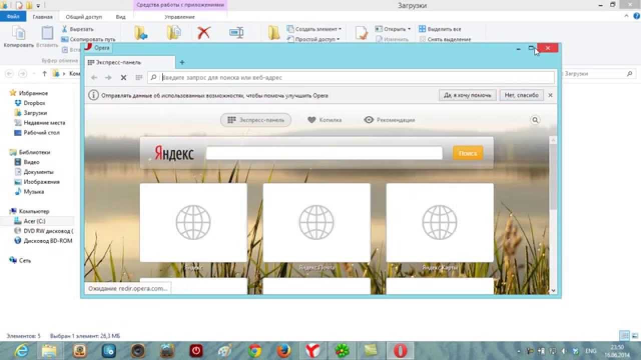Switch to Экспресс-панель view
The height and width of the screenshot is (360, 641).
click(x=256, y=120)
